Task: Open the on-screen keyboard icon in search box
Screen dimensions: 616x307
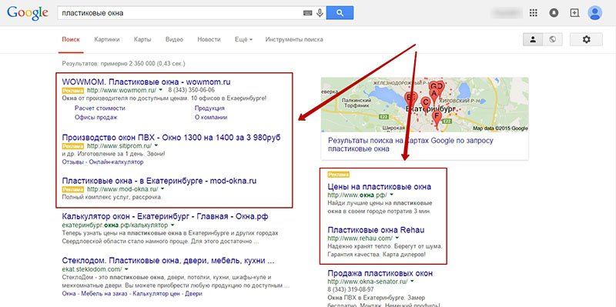Action: click(307, 13)
